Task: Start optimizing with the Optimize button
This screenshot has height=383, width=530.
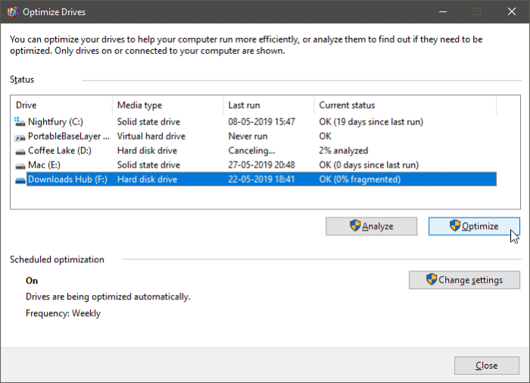Action: coord(474,226)
